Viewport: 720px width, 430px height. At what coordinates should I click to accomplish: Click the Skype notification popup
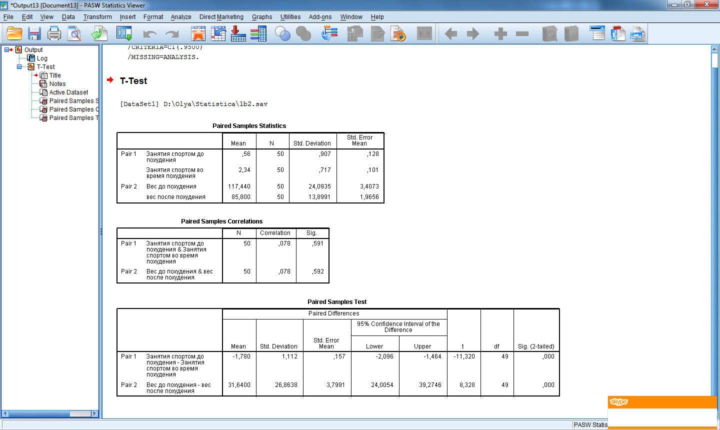(662, 412)
